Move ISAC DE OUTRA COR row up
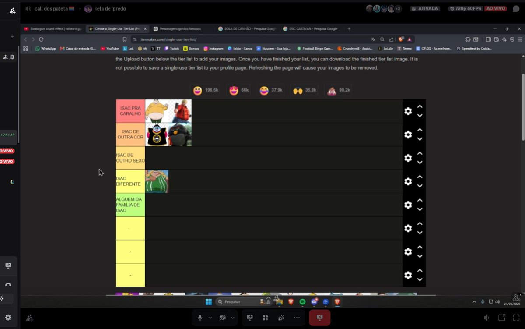Screen dimensions: 525x329 click(x=420, y=130)
